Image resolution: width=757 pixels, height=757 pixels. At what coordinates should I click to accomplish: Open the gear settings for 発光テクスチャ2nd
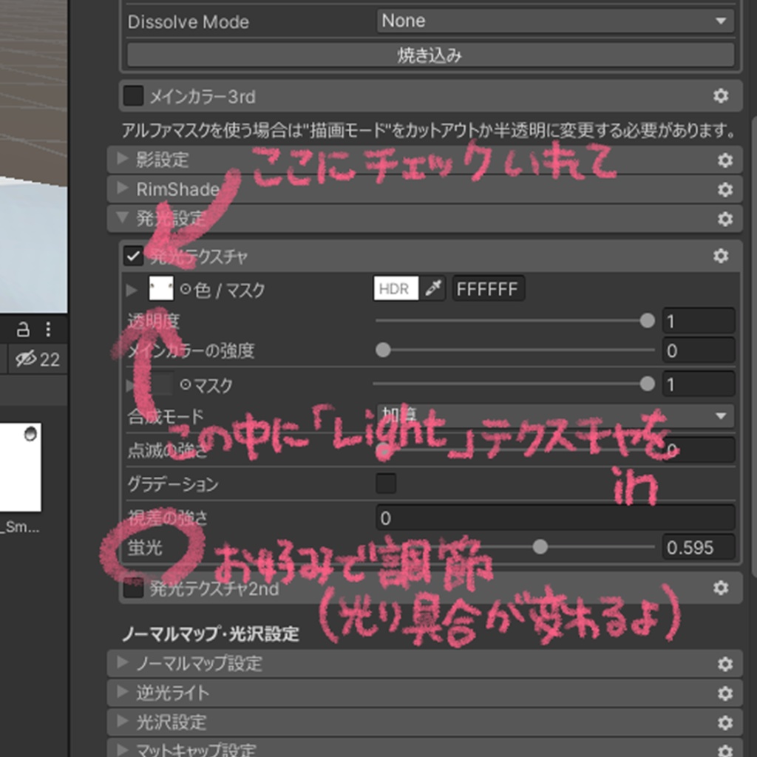721,587
